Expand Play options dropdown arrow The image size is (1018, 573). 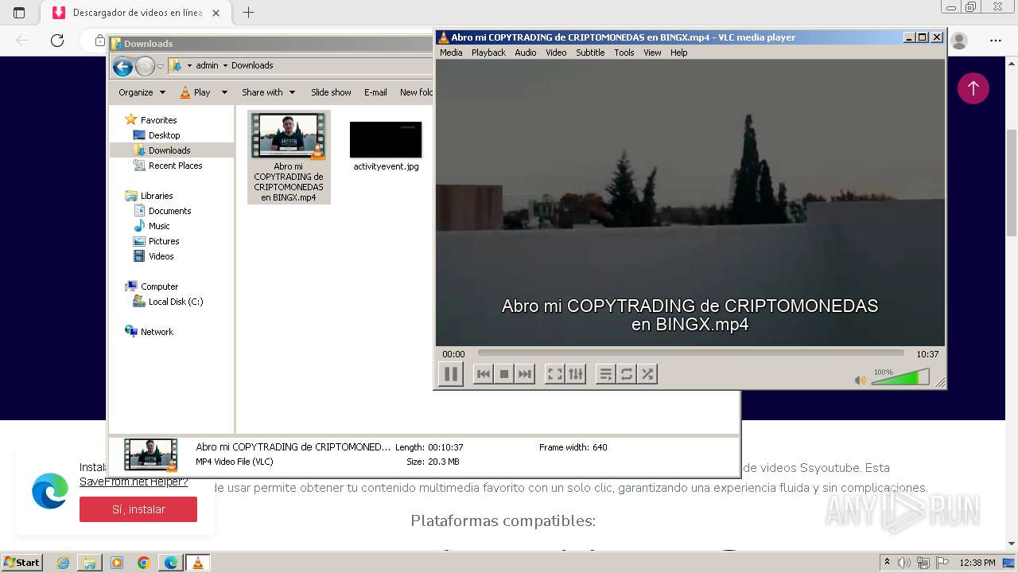[x=224, y=92]
